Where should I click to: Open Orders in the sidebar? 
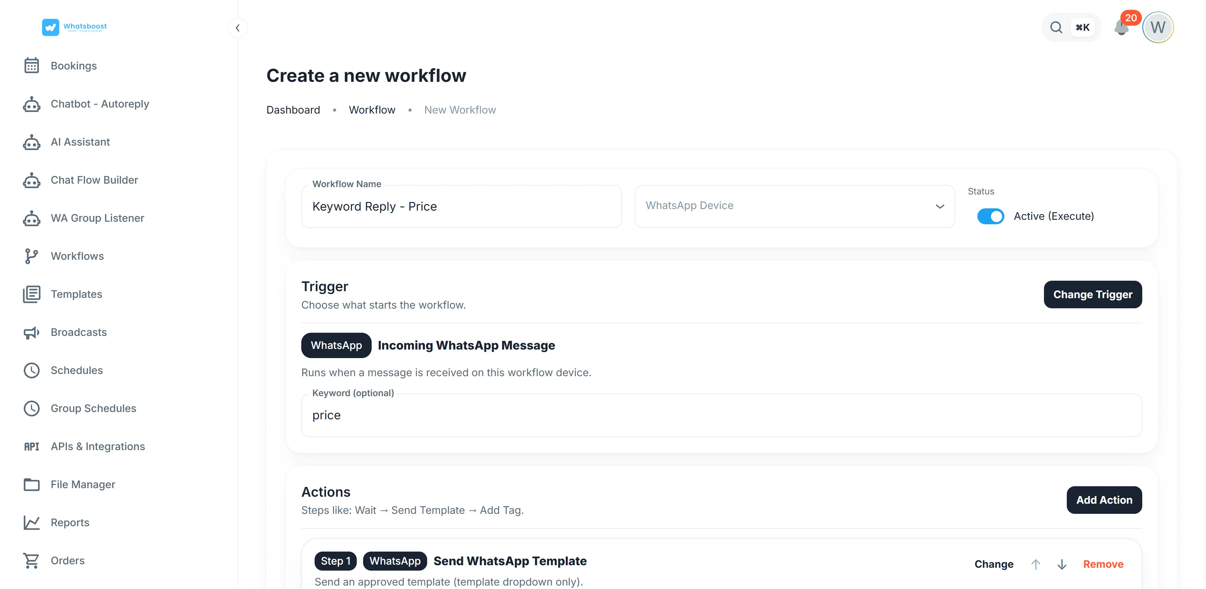[68, 561]
